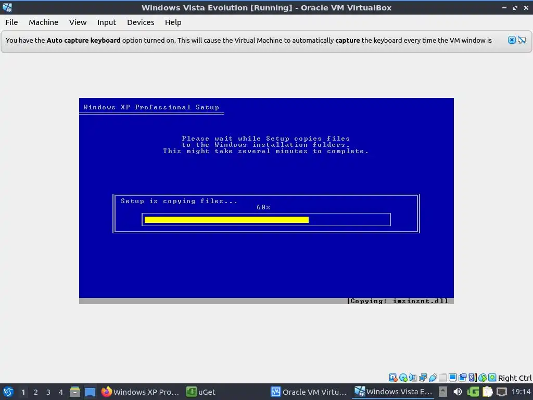This screenshot has height=400, width=533.
Task: Switch to the Firefox 'Windows XP Pro...' window
Action: [x=141, y=392]
